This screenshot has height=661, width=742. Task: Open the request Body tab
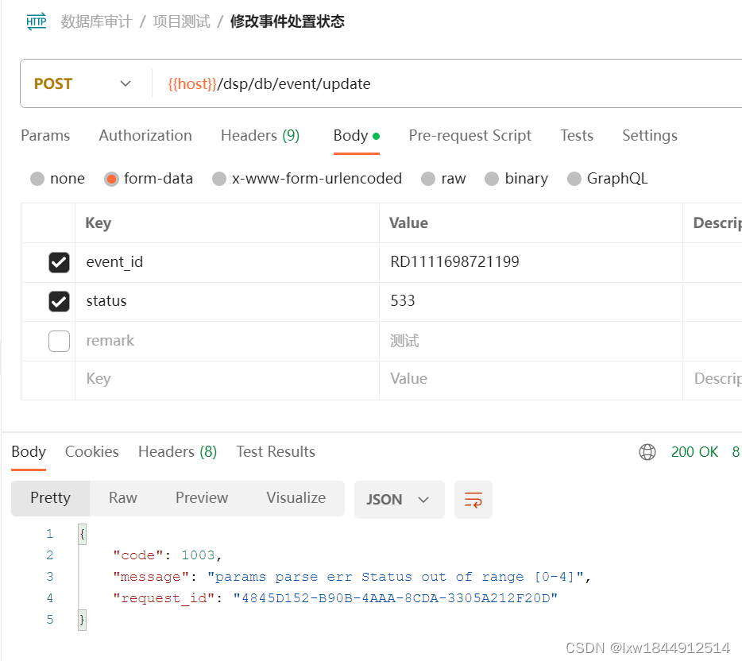coord(357,136)
